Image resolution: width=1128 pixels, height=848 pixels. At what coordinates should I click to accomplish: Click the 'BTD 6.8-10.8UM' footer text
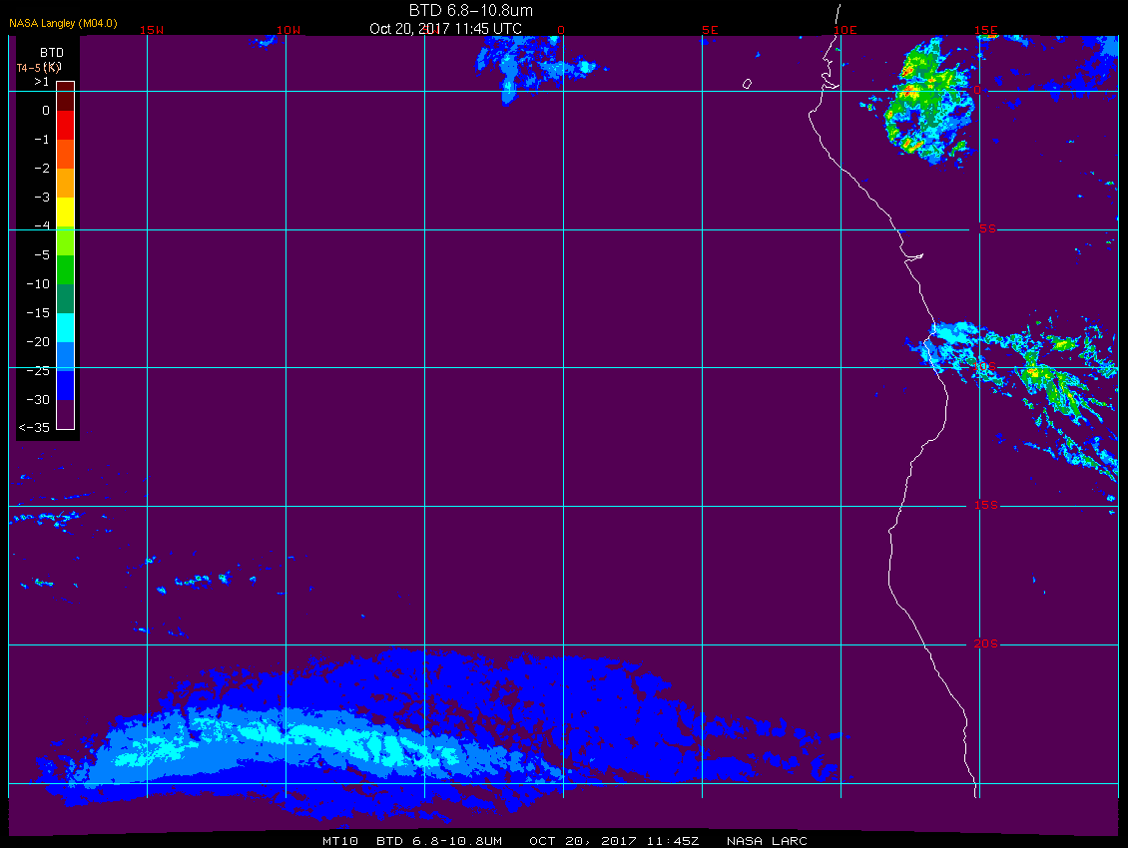(439, 841)
